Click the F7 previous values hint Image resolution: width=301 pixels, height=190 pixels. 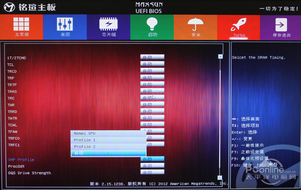tap(248, 152)
